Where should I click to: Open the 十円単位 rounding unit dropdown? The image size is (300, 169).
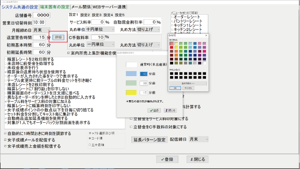click(100, 29)
